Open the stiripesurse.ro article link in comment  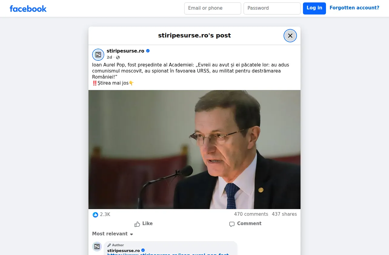click(168, 254)
